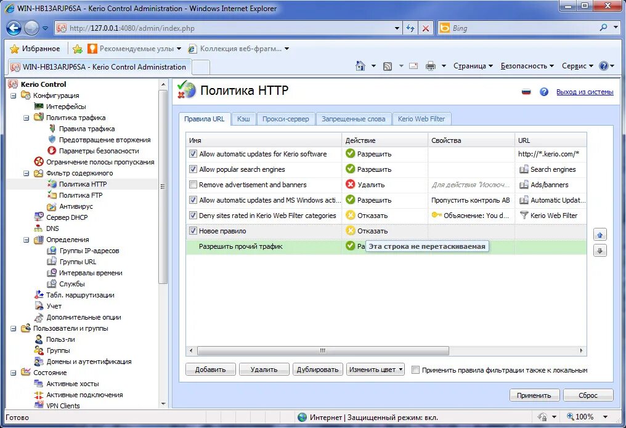Screen dimensions: 626x428
Task: Collapse the Состояние node
Action: (x=13, y=373)
